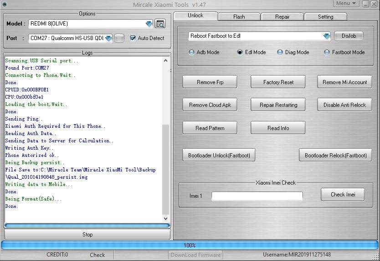
Task: Click the small blank button next to Port
Action: tap(119, 38)
